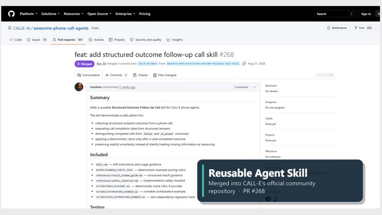Viewport: 382px width, 215px height.
Task: Click the PR number '#268' in title
Action: (227, 55)
